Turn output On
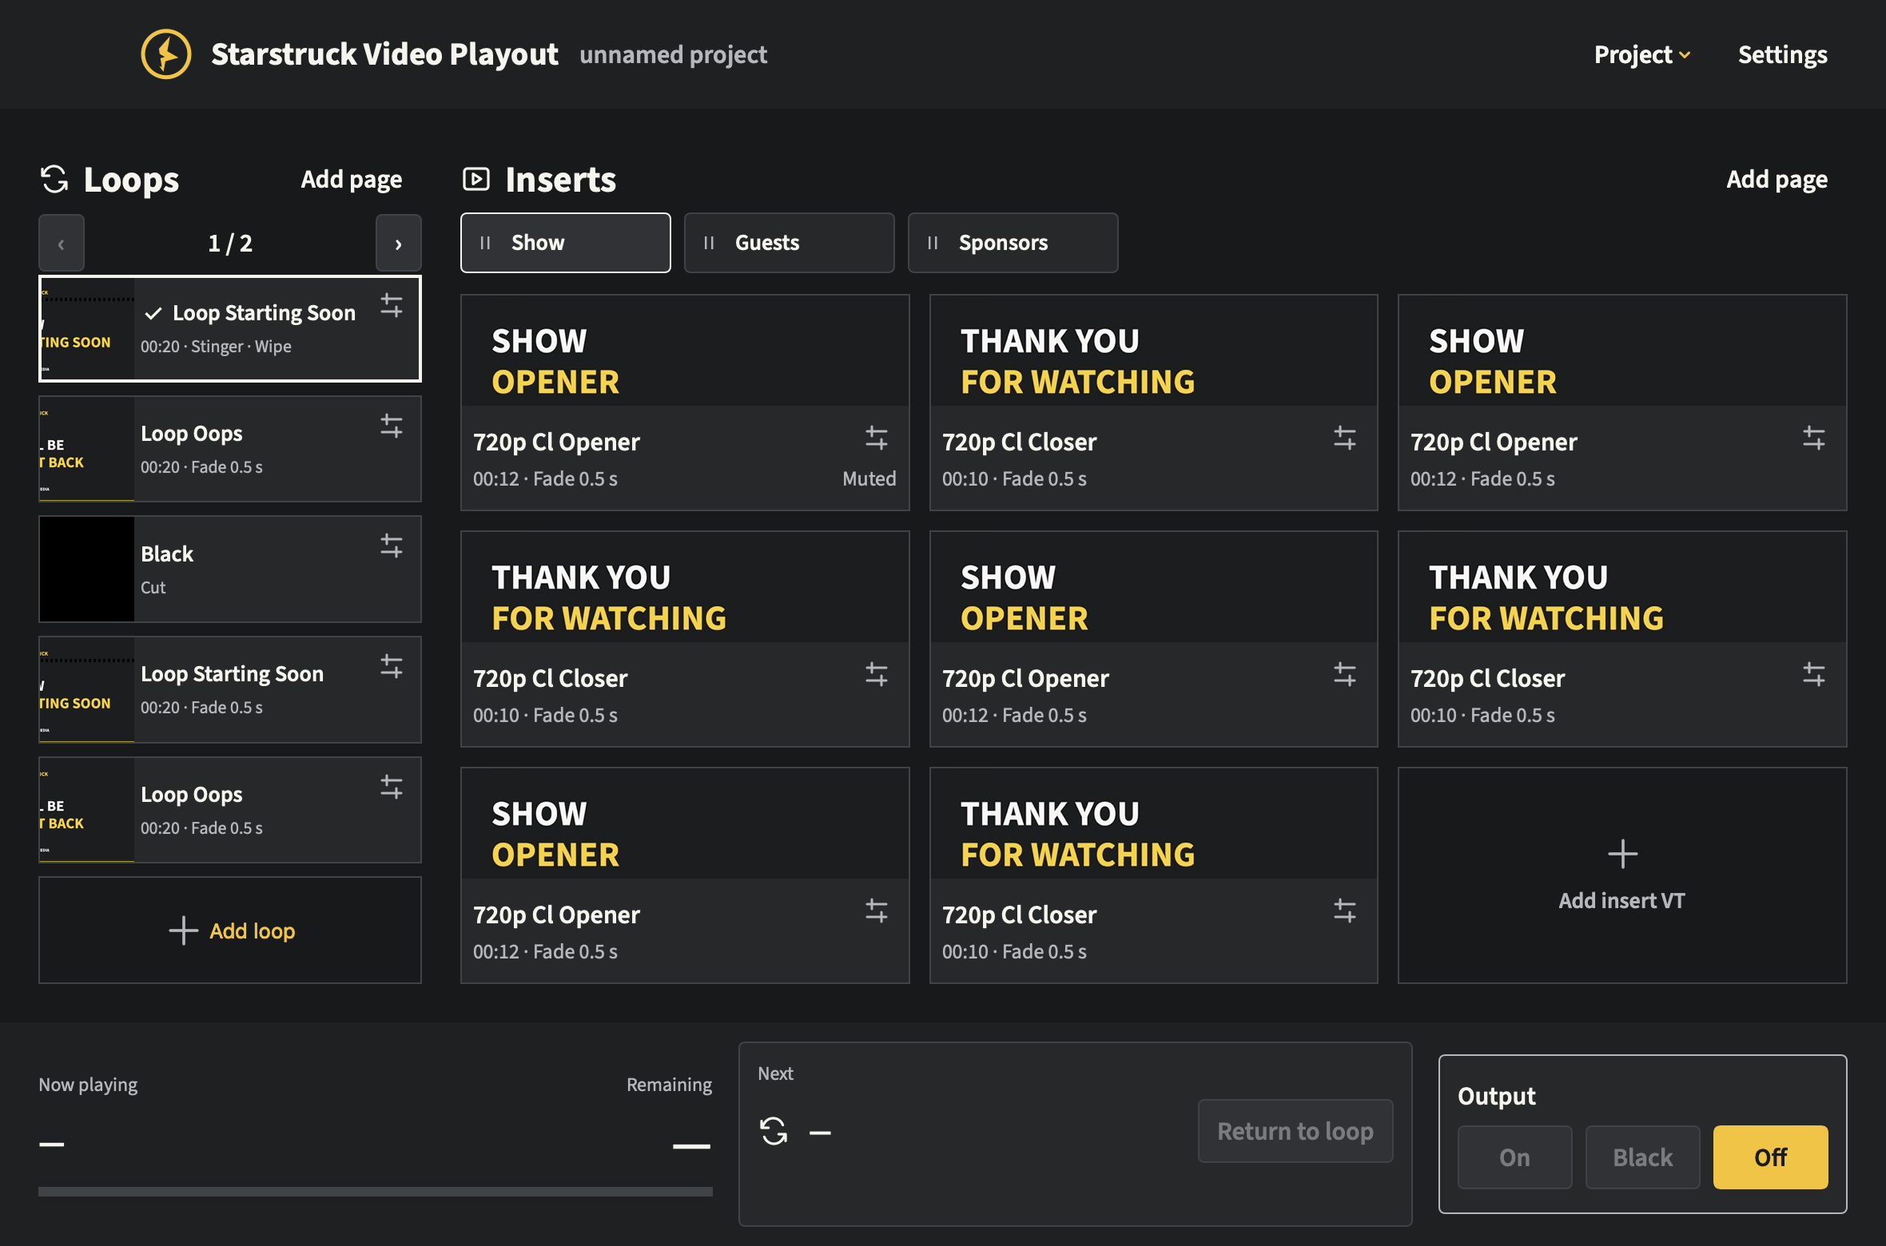Image resolution: width=1886 pixels, height=1246 pixels. click(1514, 1157)
